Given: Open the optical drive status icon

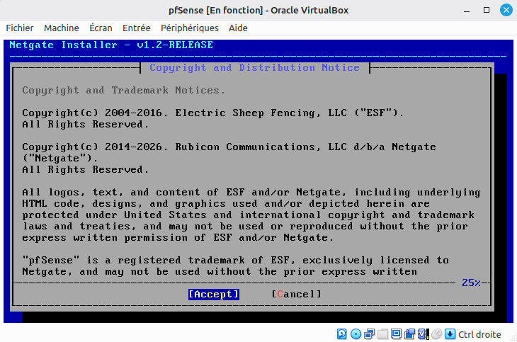Looking at the screenshot, I should pyautogui.click(x=356, y=334).
